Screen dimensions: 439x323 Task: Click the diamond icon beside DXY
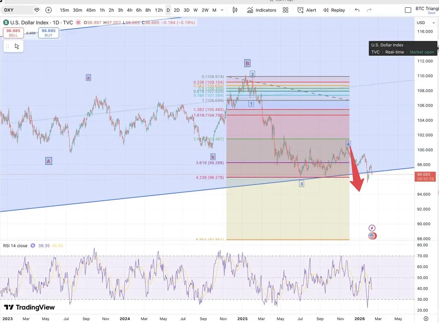[x=37, y=10]
